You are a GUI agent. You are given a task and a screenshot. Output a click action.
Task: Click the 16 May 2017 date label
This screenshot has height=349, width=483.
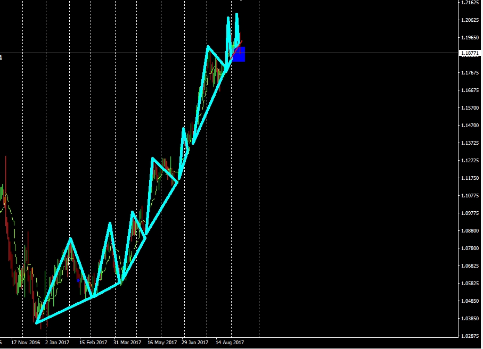[x=162, y=342]
